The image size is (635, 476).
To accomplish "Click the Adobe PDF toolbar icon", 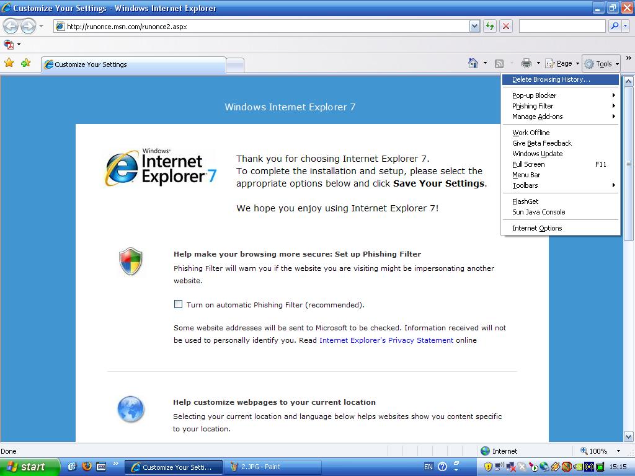I will pos(9,44).
